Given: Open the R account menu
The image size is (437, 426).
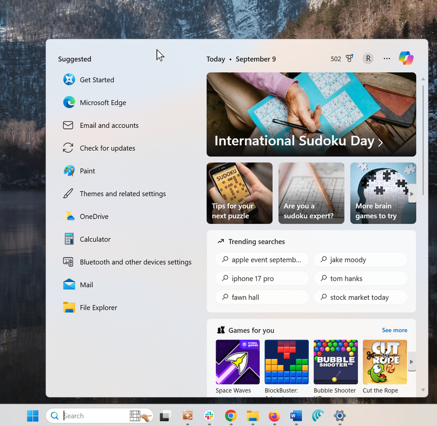Looking at the screenshot, I should click(x=368, y=58).
